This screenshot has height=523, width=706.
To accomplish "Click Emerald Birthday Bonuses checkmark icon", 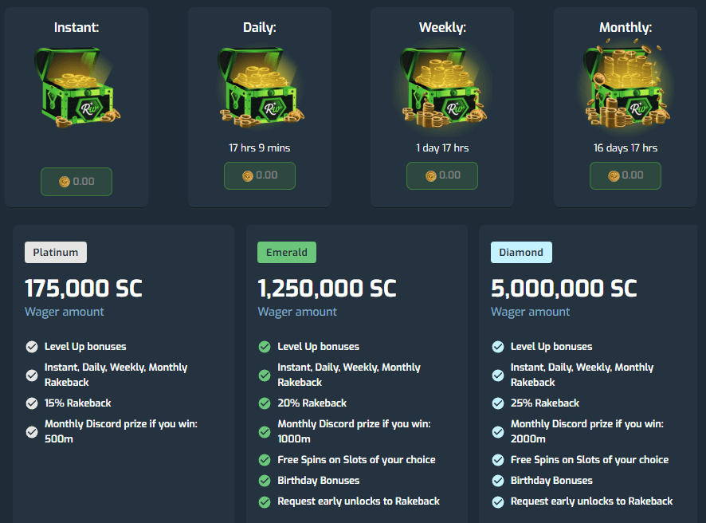I will pyautogui.click(x=265, y=481).
